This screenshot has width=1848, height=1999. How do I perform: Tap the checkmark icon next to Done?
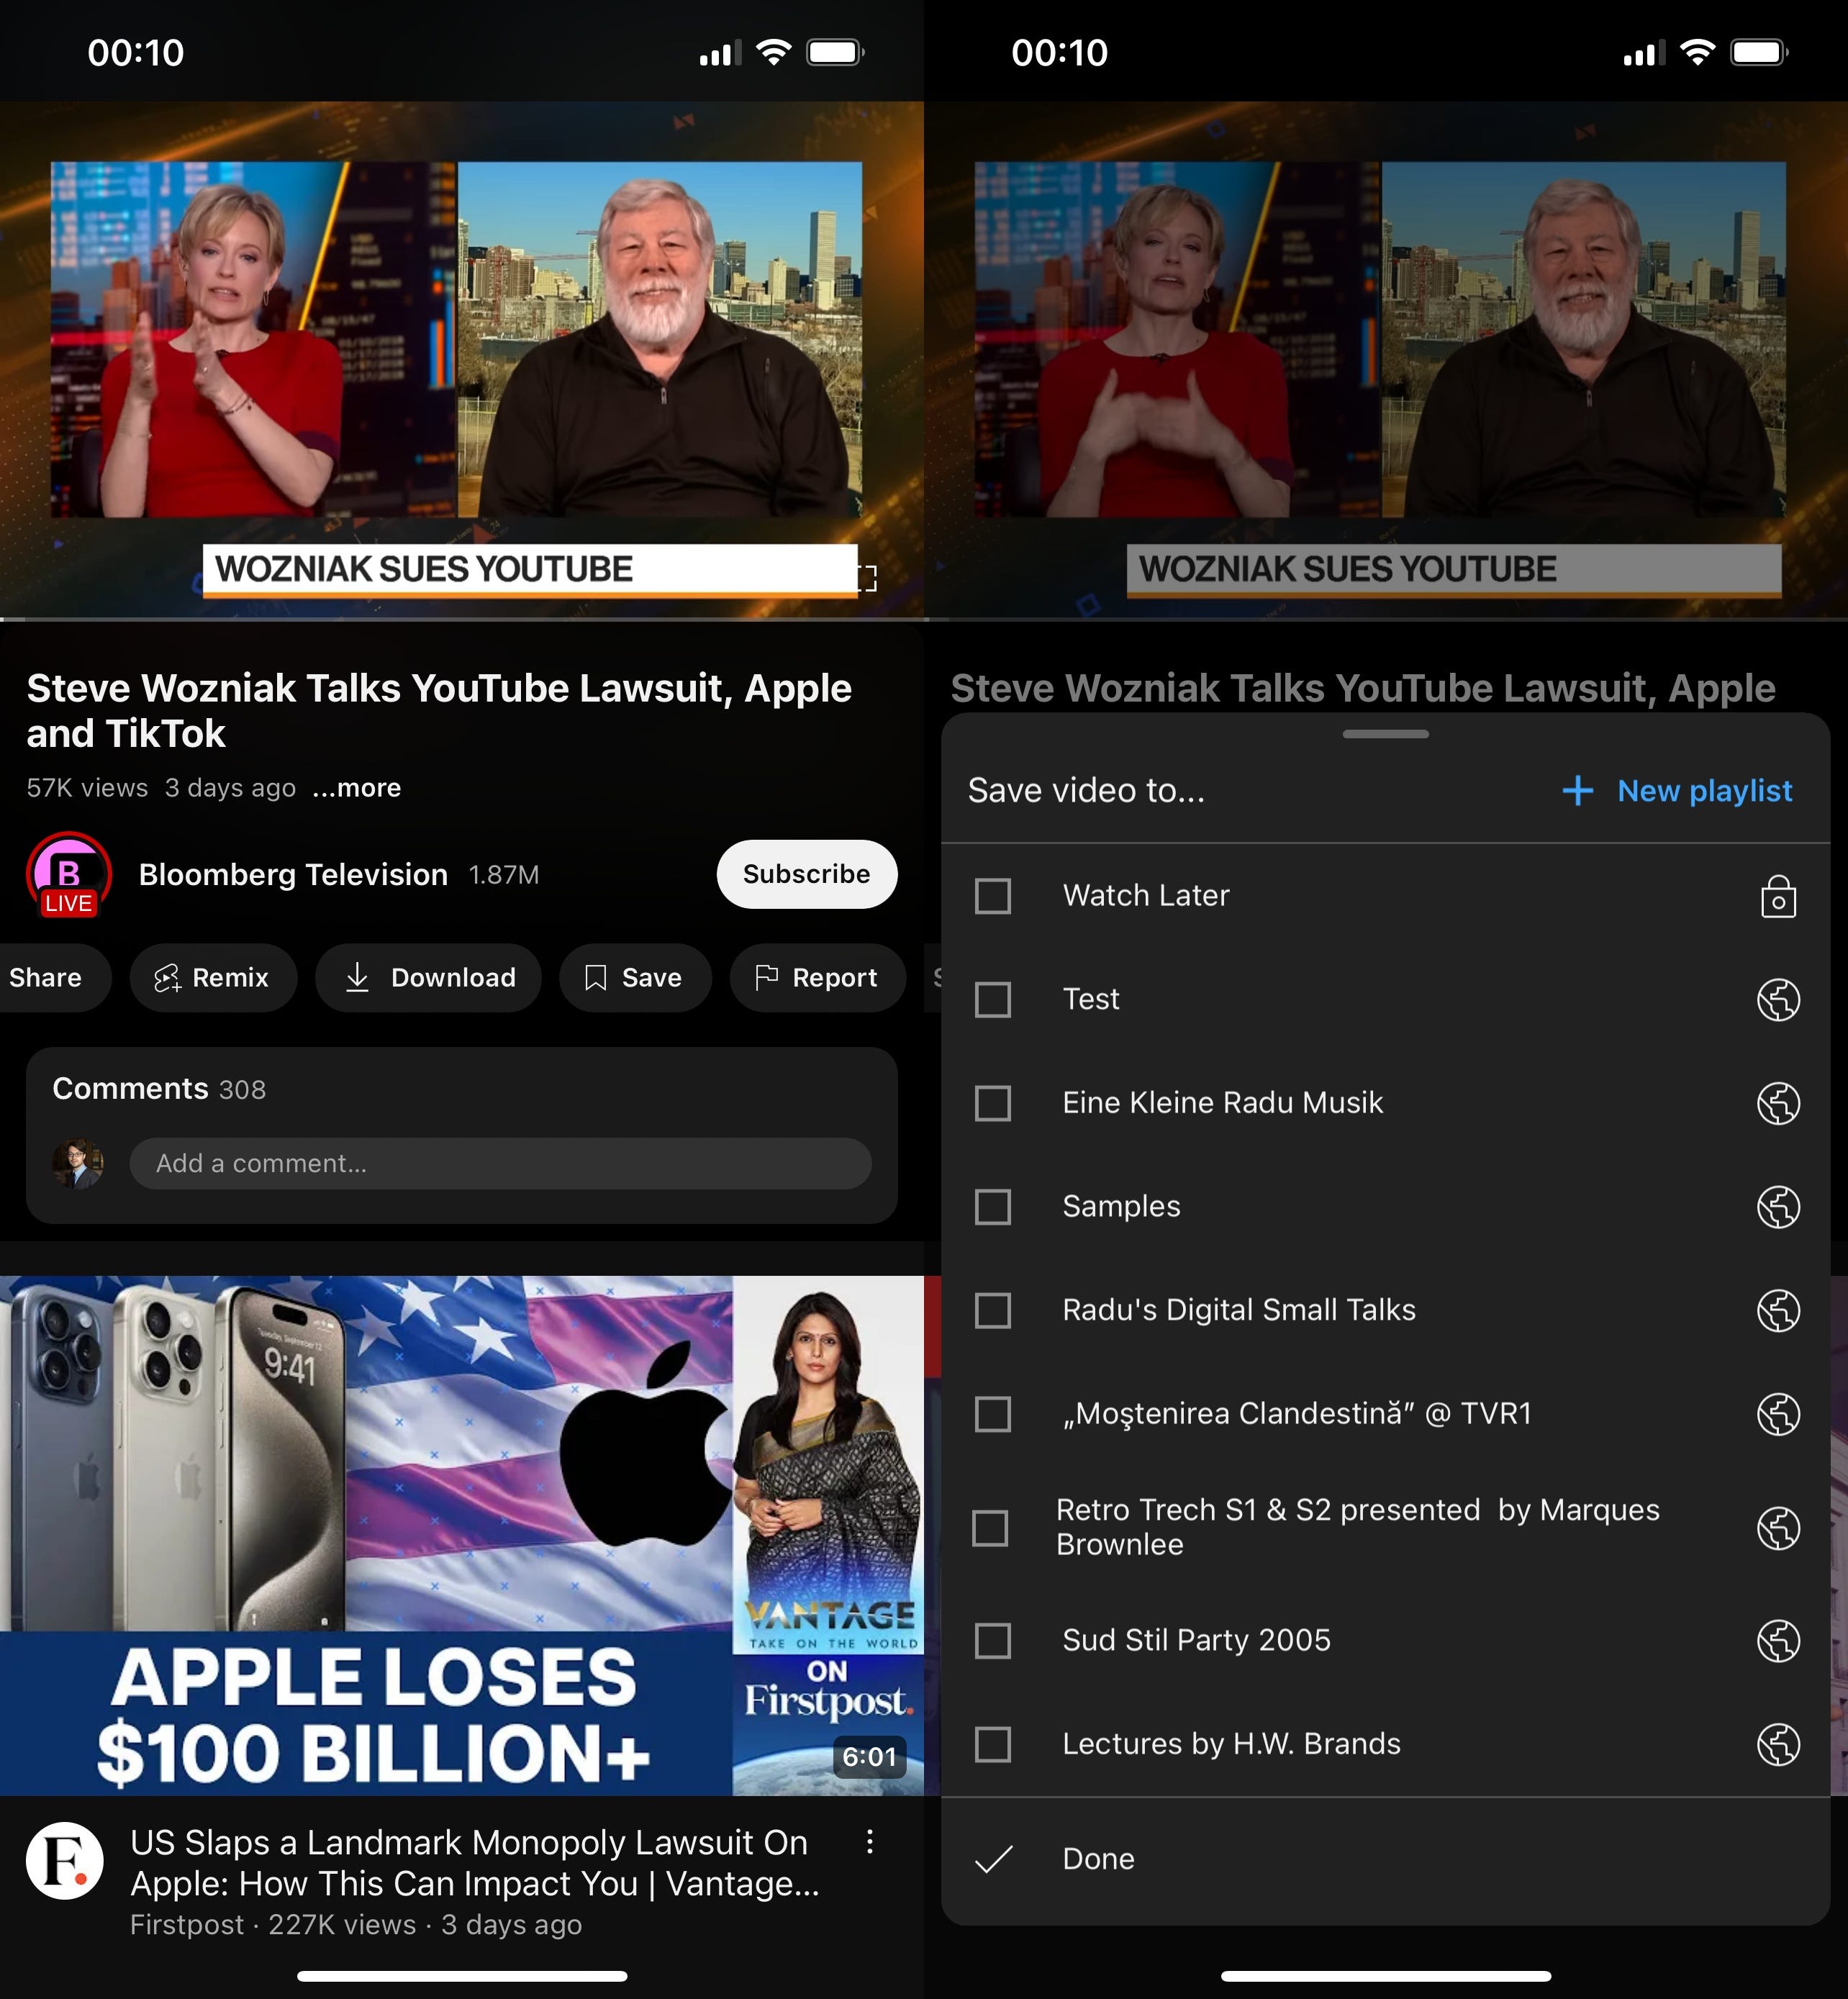tap(993, 1859)
